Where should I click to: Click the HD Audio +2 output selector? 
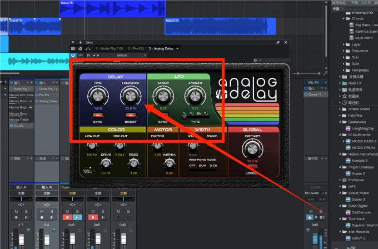click(316, 193)
